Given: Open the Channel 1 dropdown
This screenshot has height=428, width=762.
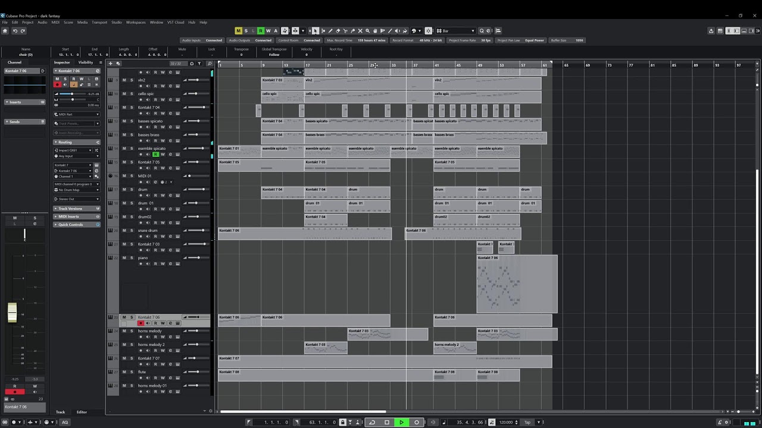Looking at the screenshot, I should tap(72, 177).
